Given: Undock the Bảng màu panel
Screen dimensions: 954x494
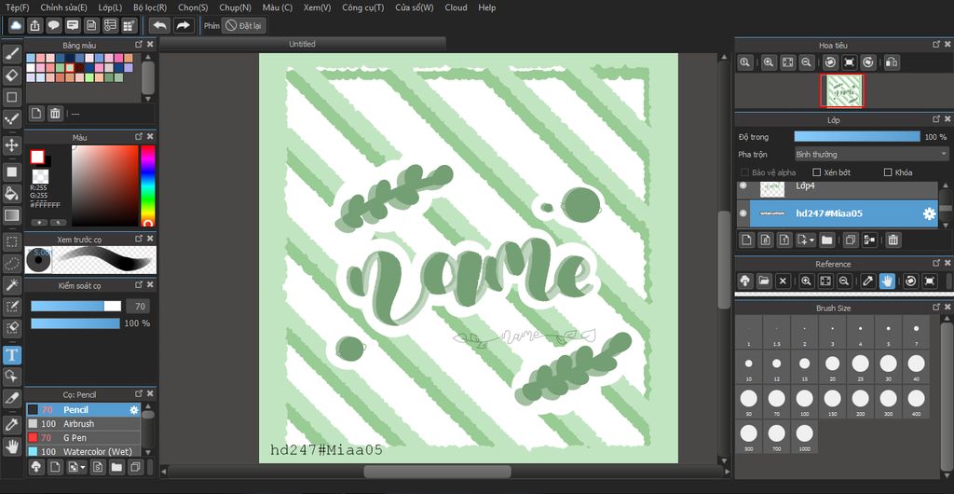Looking at the screenshot, I should click(x=139, y=45).
